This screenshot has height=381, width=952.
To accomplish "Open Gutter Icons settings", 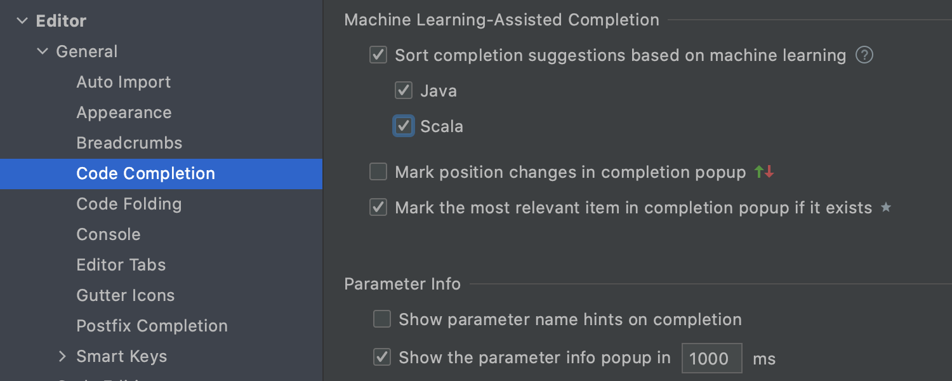I will coord(126,295).
